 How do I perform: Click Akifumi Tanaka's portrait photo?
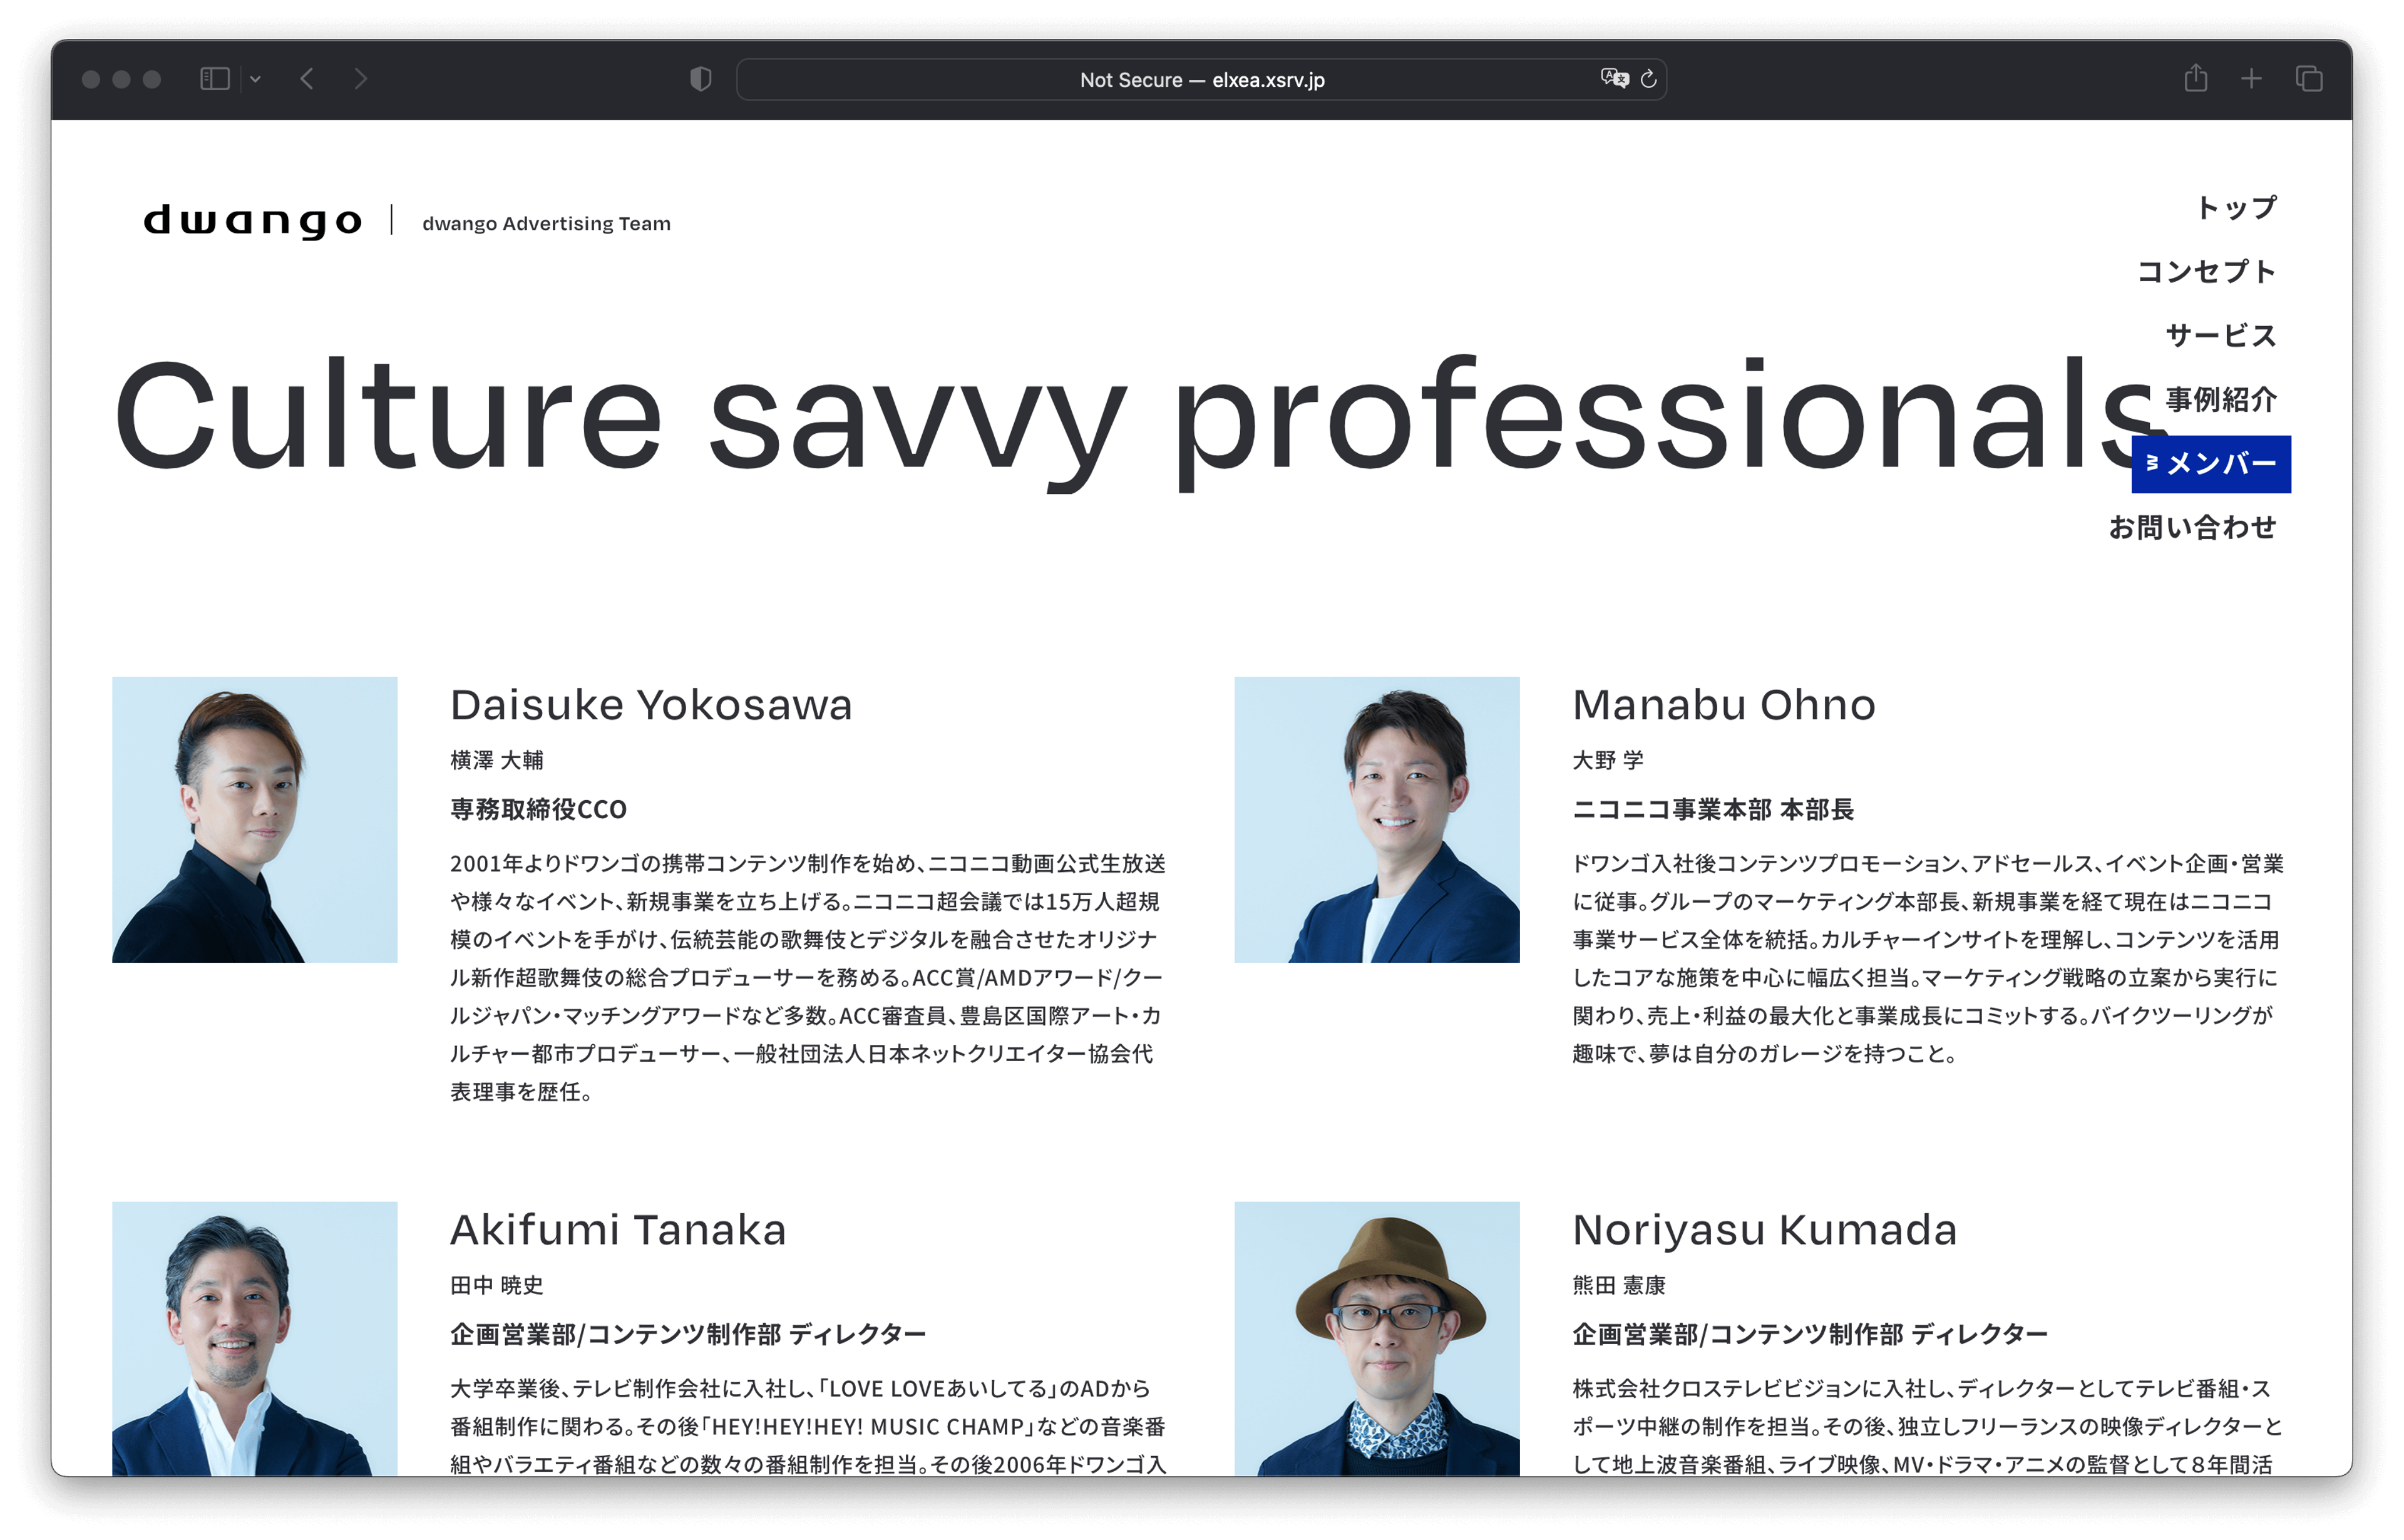(254, 1339)
